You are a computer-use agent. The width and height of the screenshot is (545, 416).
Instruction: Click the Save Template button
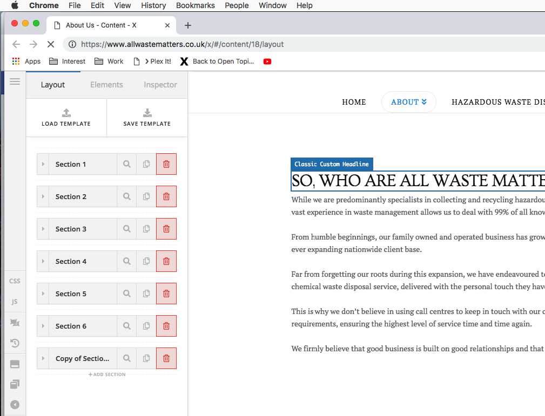[x=147, y=118]
